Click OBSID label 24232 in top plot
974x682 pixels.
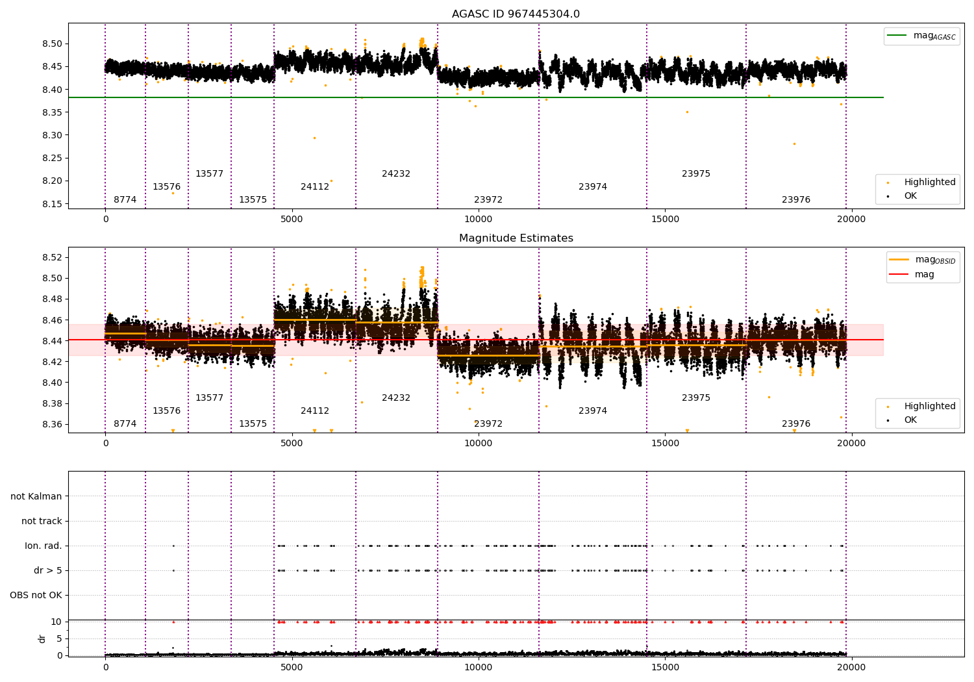[x=396, y=174]
